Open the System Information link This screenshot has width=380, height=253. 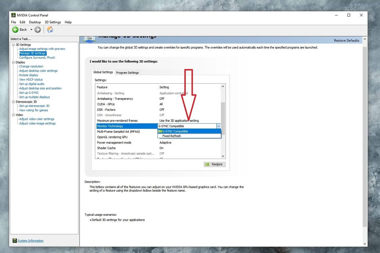31,241
